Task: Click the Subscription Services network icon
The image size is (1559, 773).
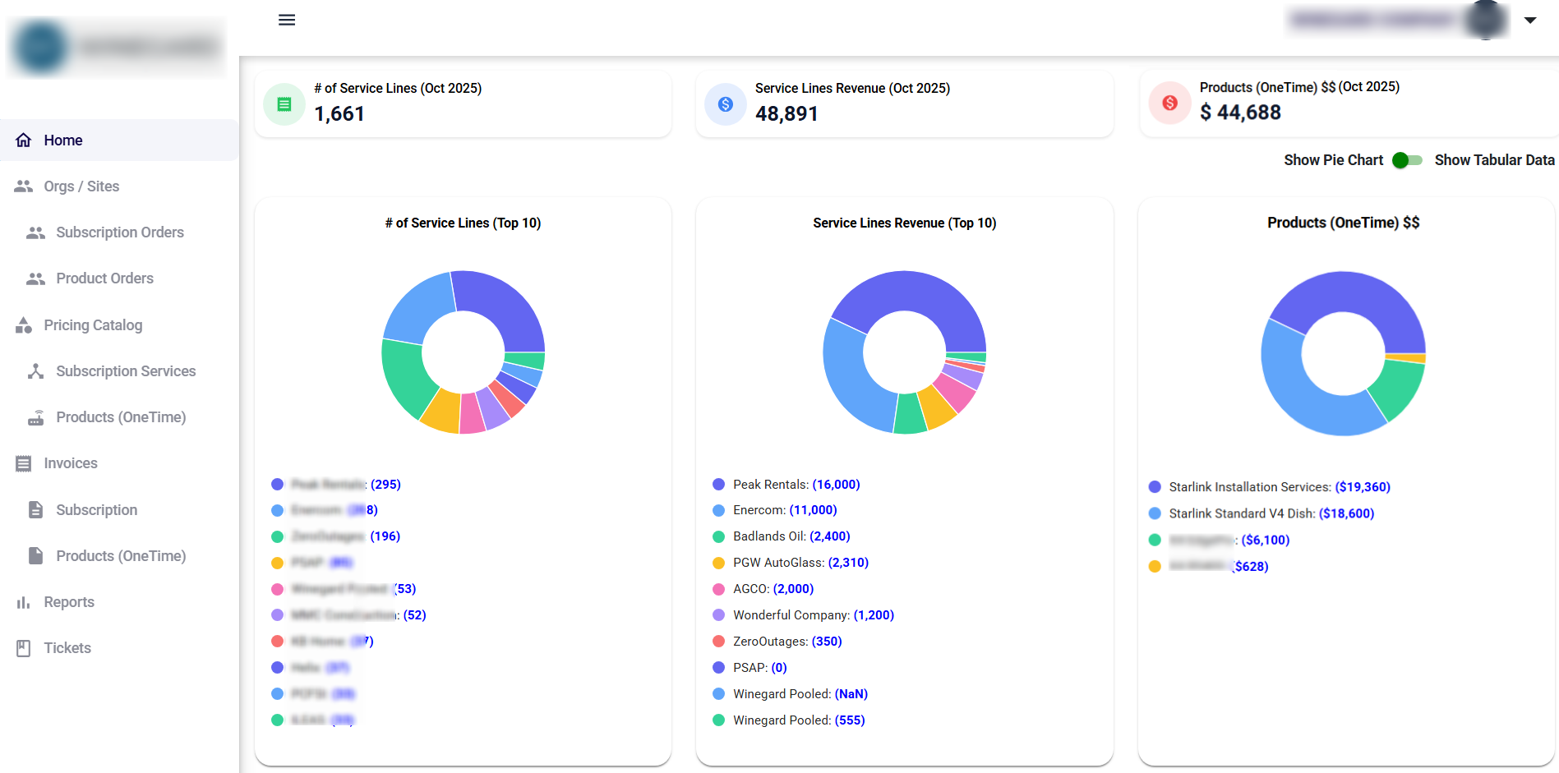Action: click(35, 371)
